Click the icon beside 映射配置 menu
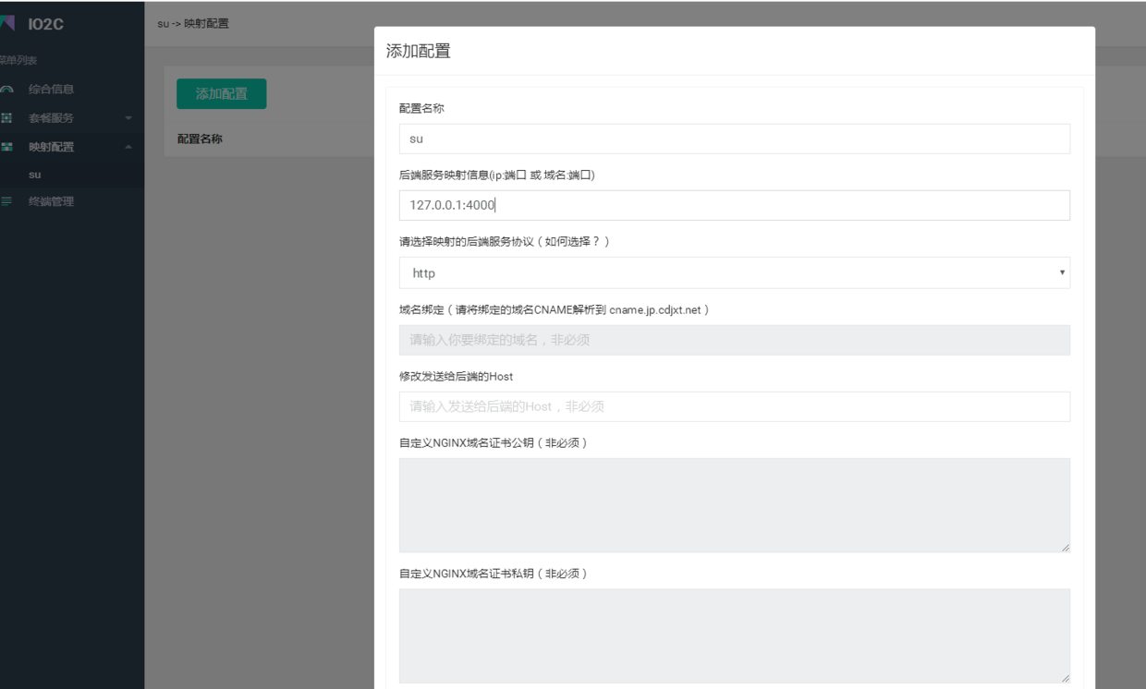 coord(7,147)
